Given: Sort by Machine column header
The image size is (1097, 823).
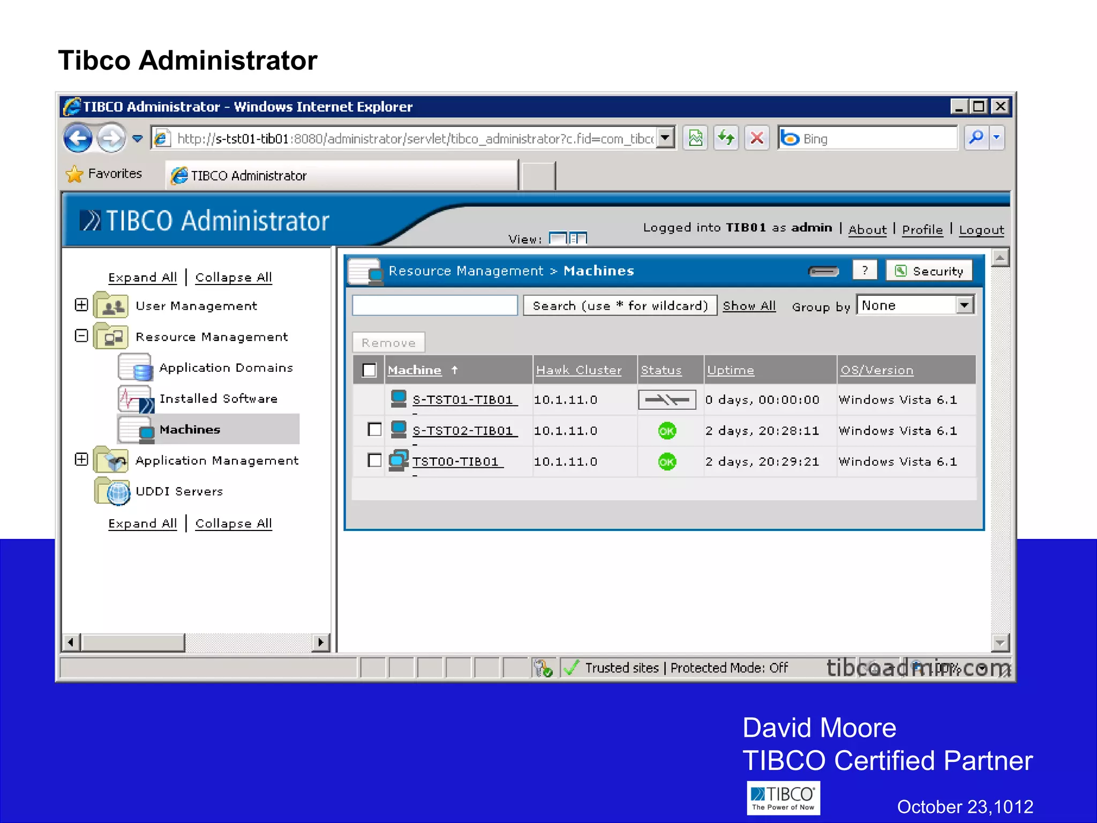Looking at the screenshot, I should coord(415,370).
